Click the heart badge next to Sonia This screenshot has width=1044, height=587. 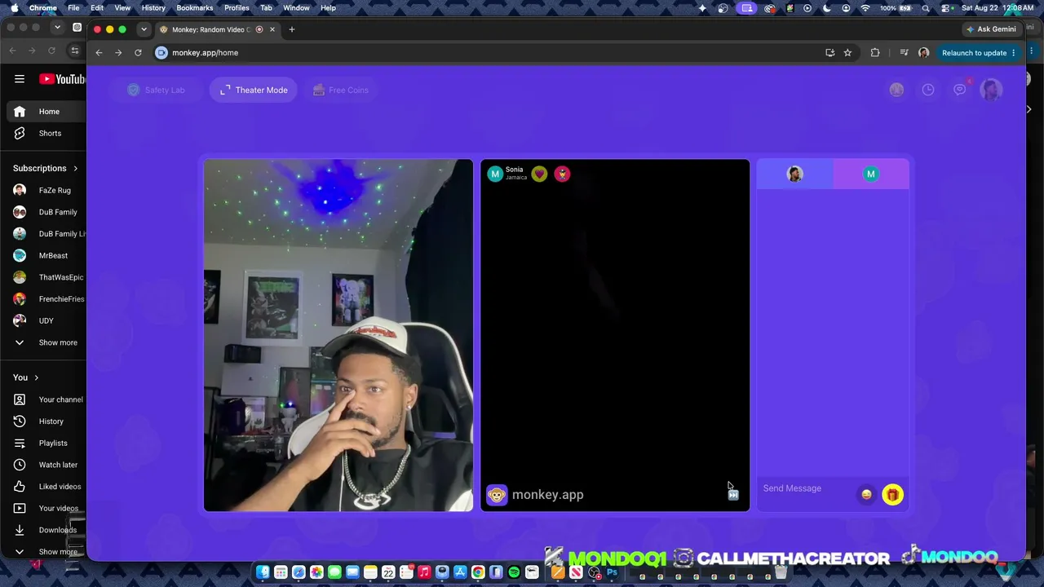539,174
